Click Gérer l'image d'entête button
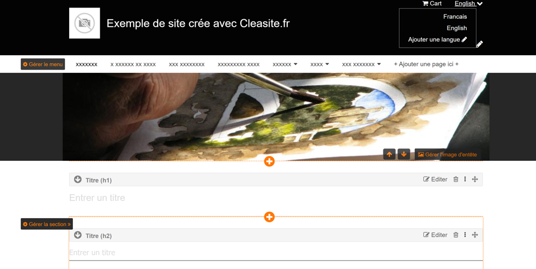 click(448, 154)
